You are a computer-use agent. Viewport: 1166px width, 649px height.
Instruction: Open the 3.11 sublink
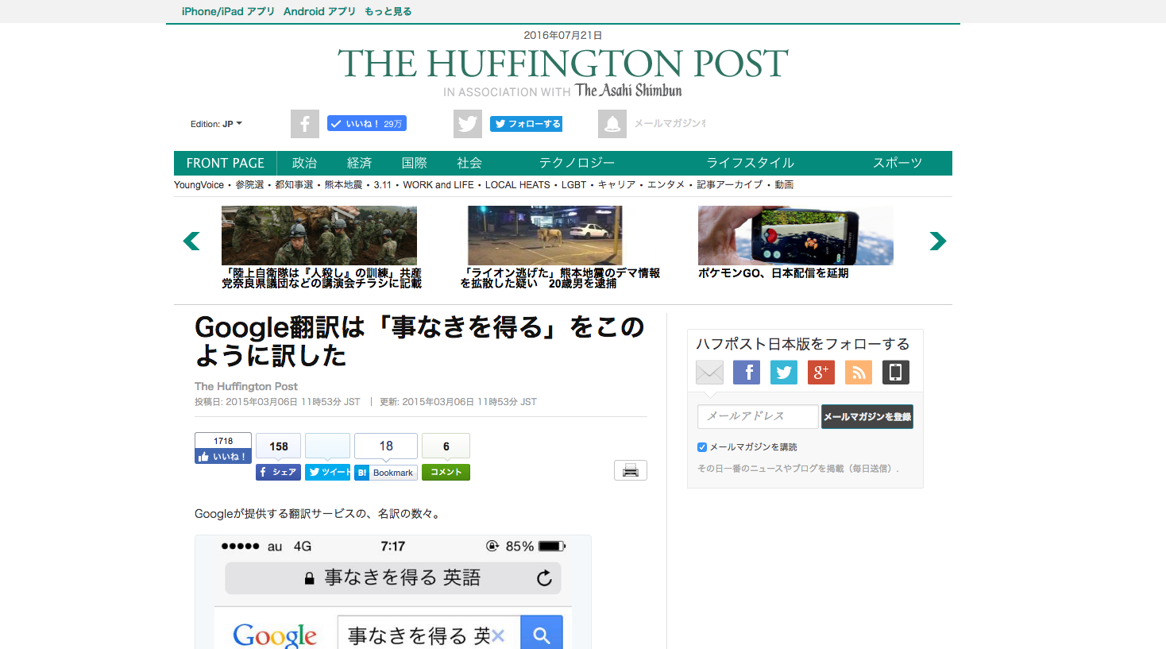click(x=383, y=185)
